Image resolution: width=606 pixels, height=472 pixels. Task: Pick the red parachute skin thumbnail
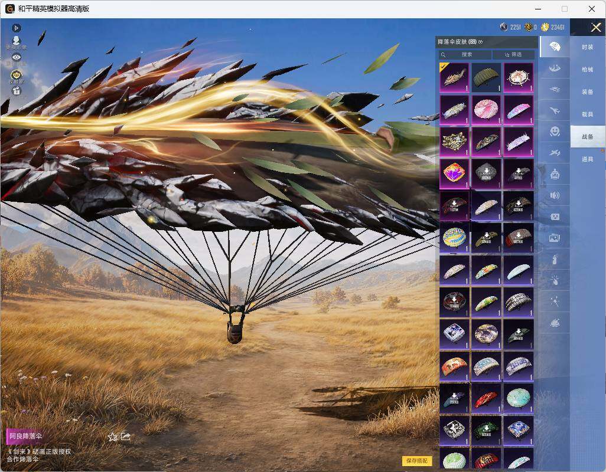pos(487,398)
